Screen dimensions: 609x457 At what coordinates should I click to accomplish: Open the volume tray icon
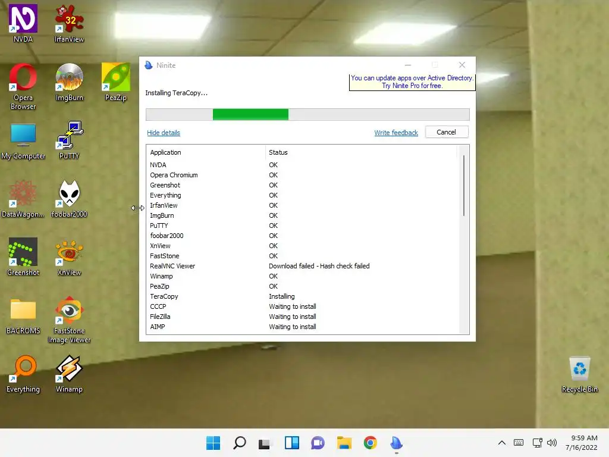point(552,443)
